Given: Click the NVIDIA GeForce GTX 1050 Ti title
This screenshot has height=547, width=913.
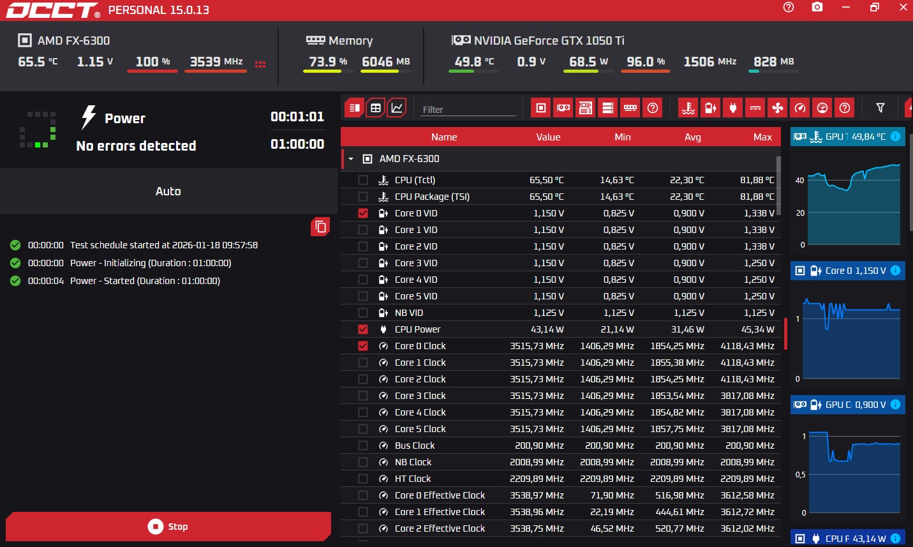Looking at the screenshot, I should pyautogui.click(x=549, y=40).
